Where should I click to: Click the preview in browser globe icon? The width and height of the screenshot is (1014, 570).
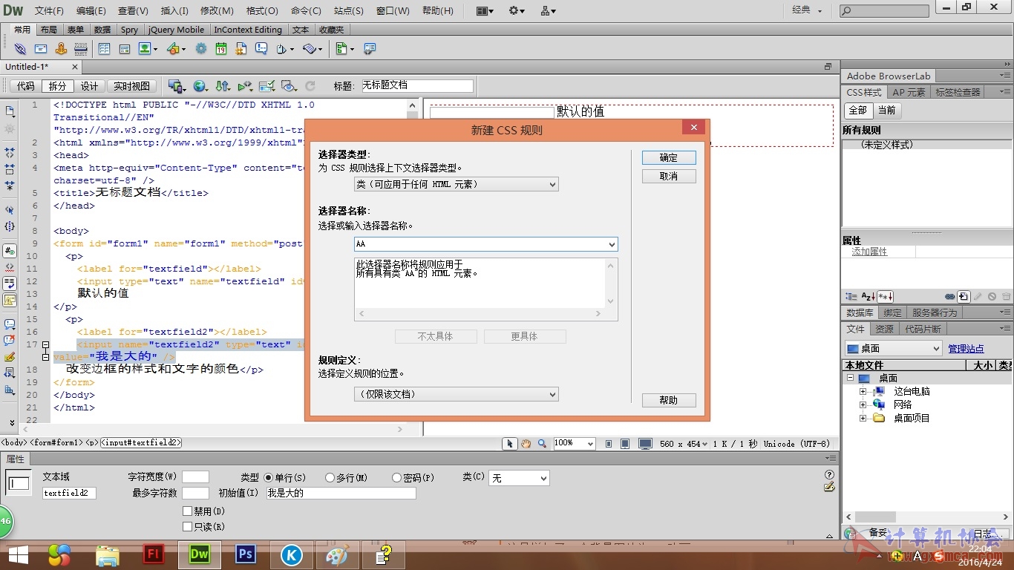pyautogui.click(x=200, y=86)
